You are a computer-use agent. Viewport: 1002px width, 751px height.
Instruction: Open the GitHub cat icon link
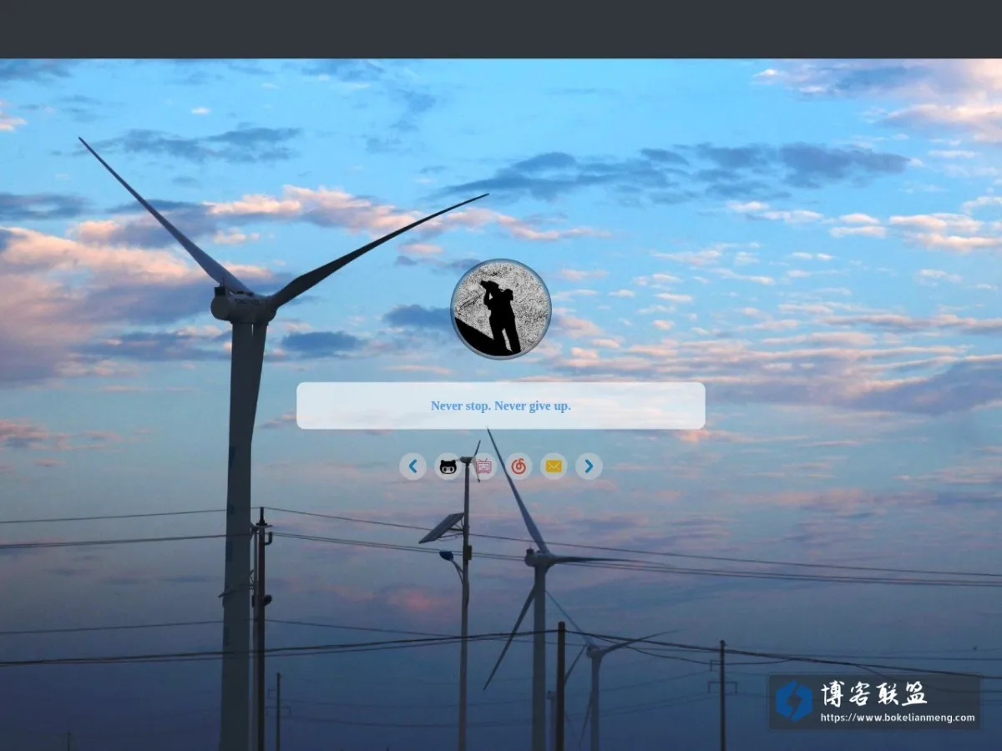pyautogui.click(x=448, y=466)
